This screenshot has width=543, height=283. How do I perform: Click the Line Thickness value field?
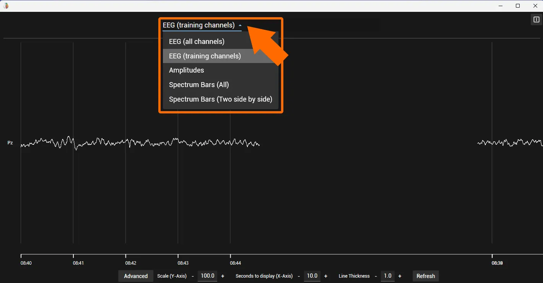388,276
